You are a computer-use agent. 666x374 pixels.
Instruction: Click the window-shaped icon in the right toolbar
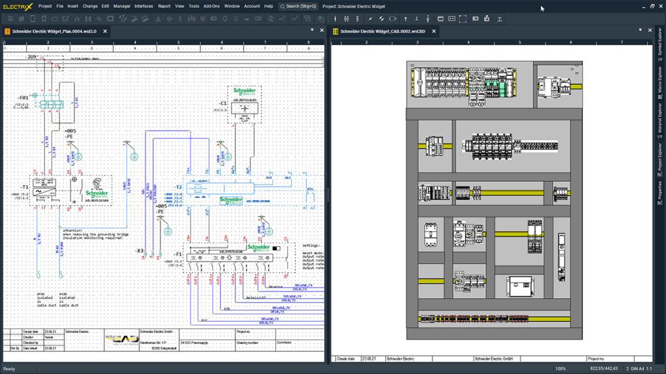click(x=440, y=19)
